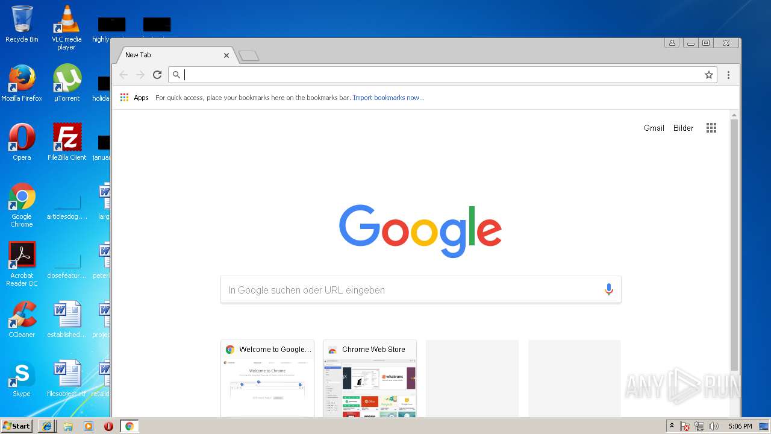Open the volume speaker tray icon
Viewport: 771px width, 434px height.
coord(714,426)
